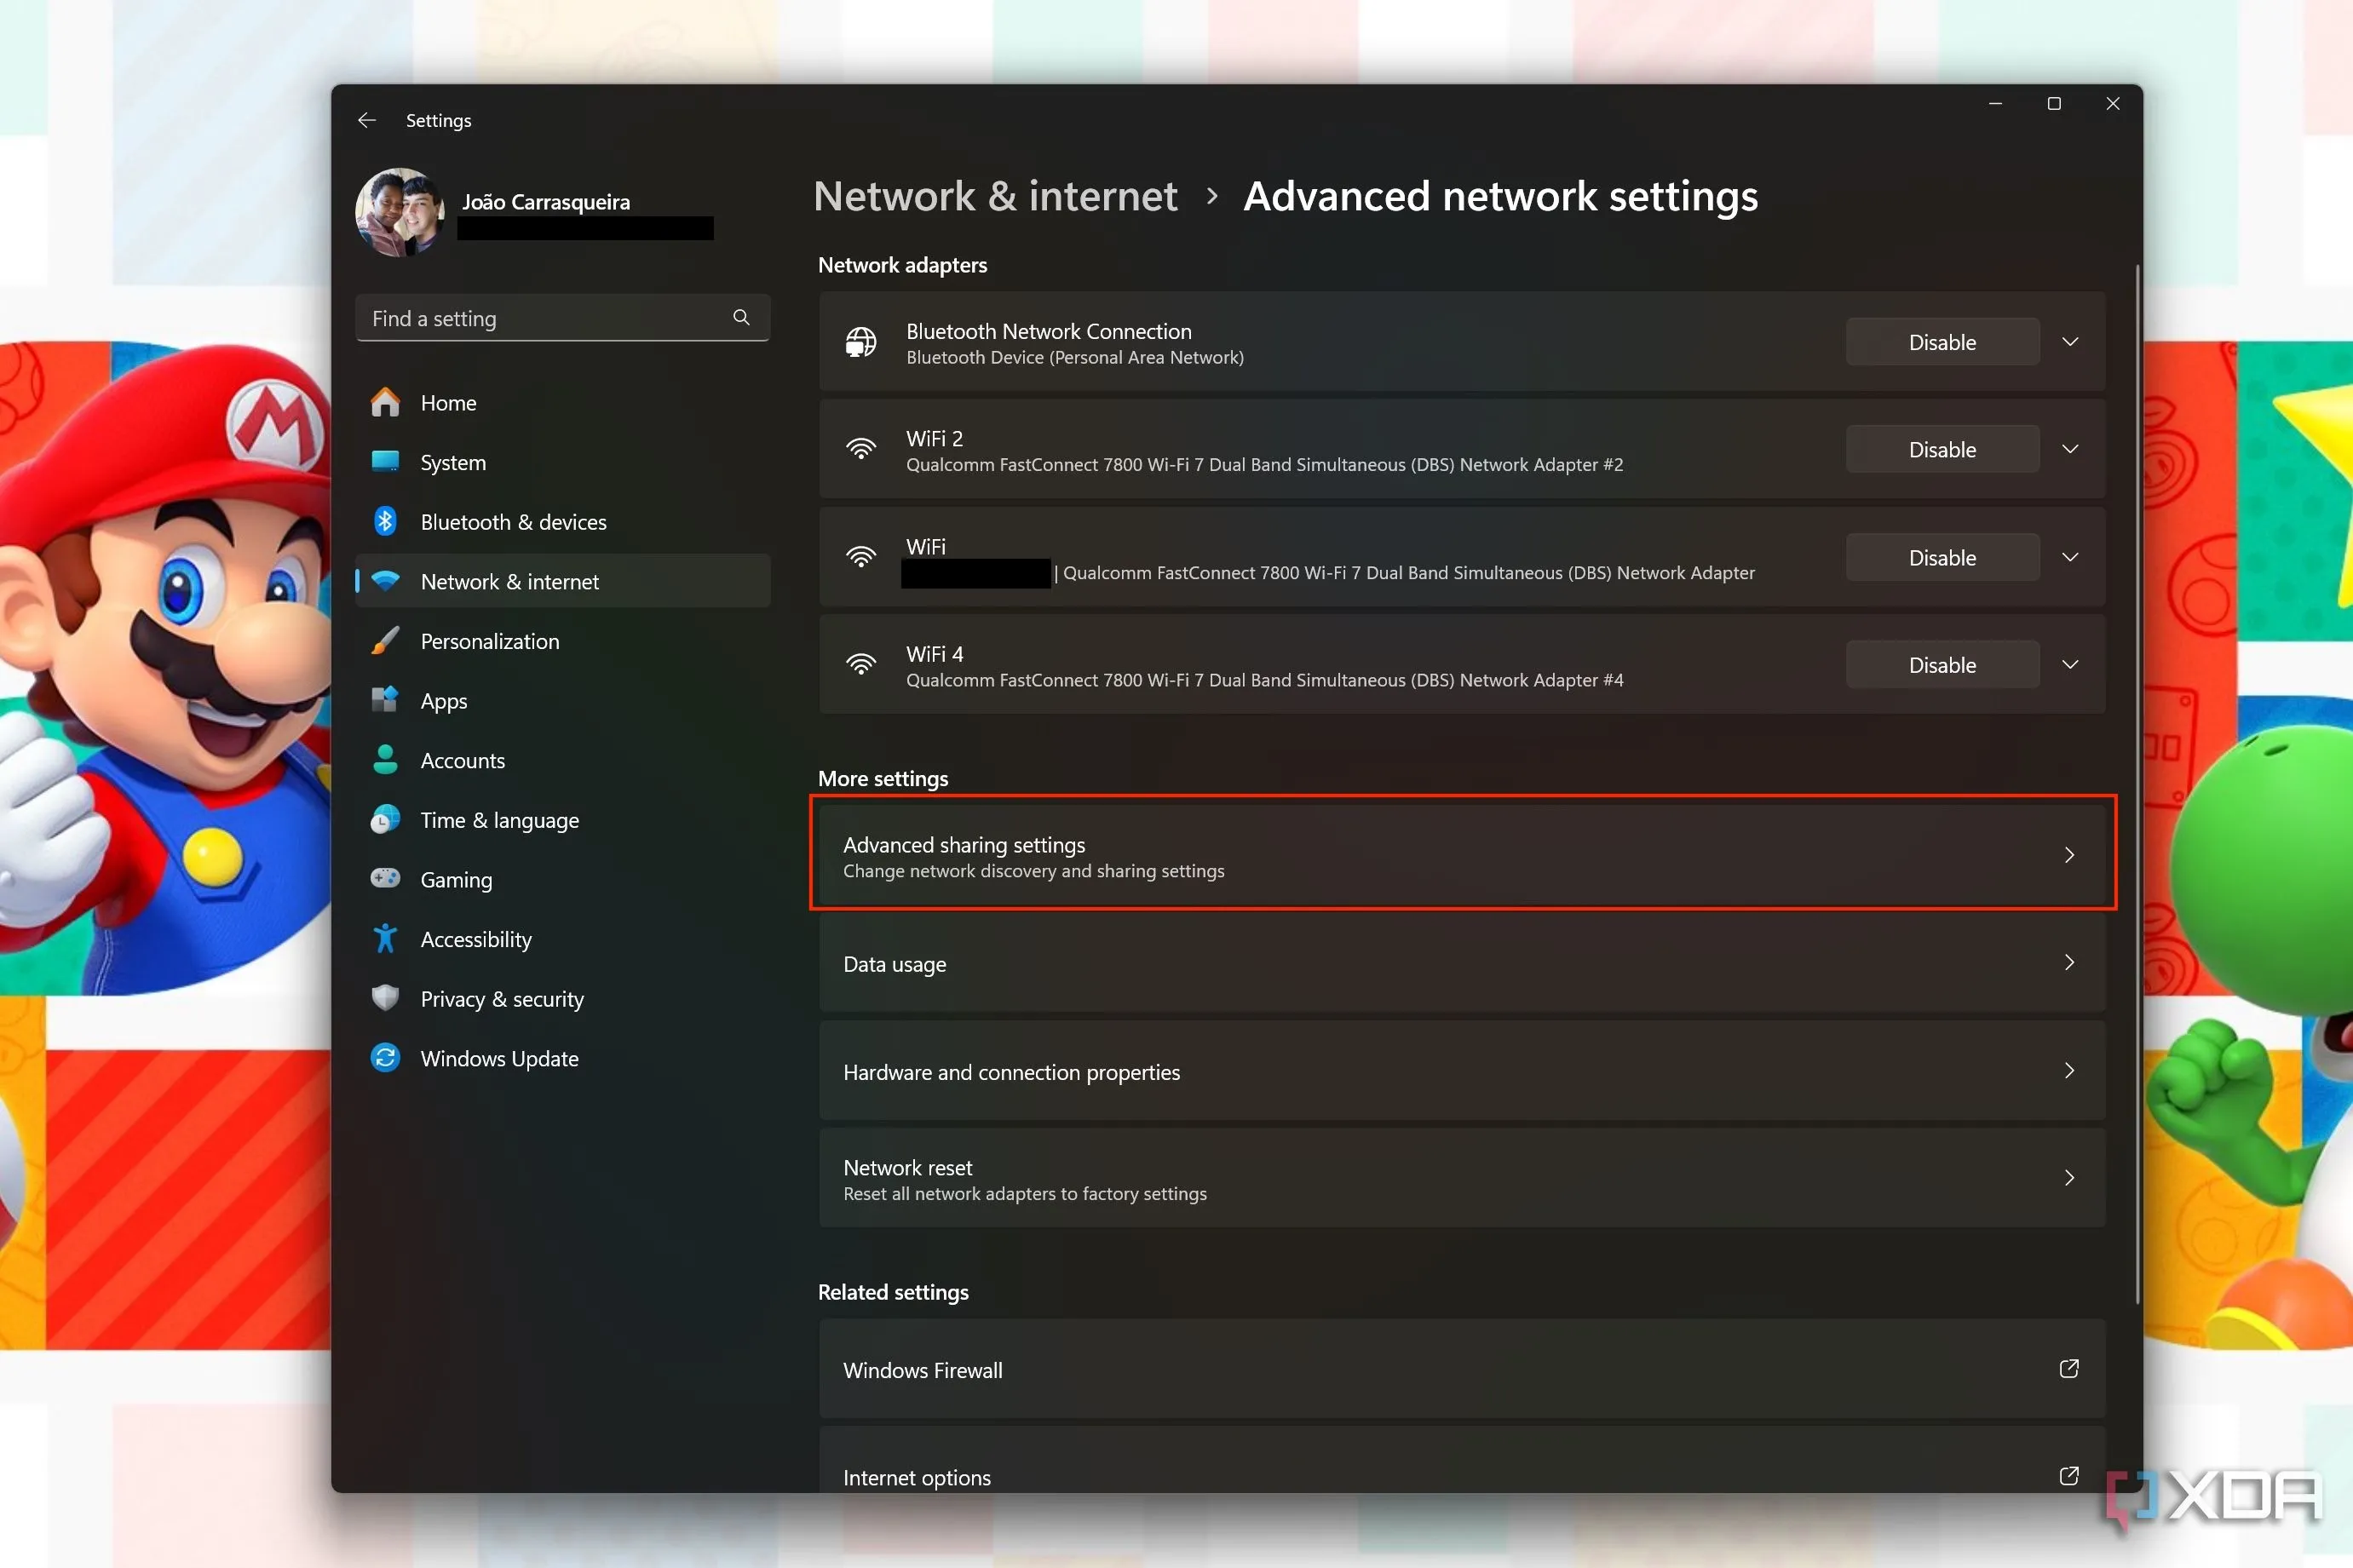Click the back arrow in Settings
Image resolution: width=2353 pixels, height=1568 pixels.
point(367,120)
